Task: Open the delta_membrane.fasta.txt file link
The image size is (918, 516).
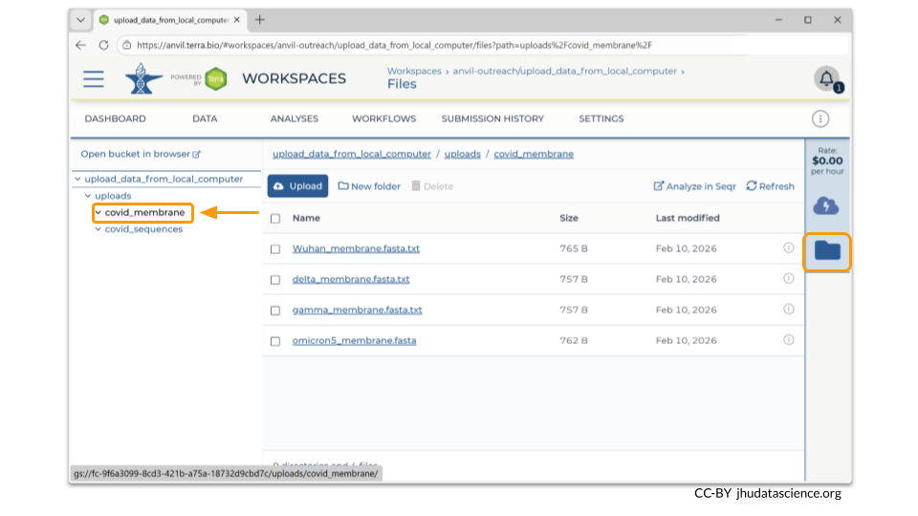Action: (351, 279)
